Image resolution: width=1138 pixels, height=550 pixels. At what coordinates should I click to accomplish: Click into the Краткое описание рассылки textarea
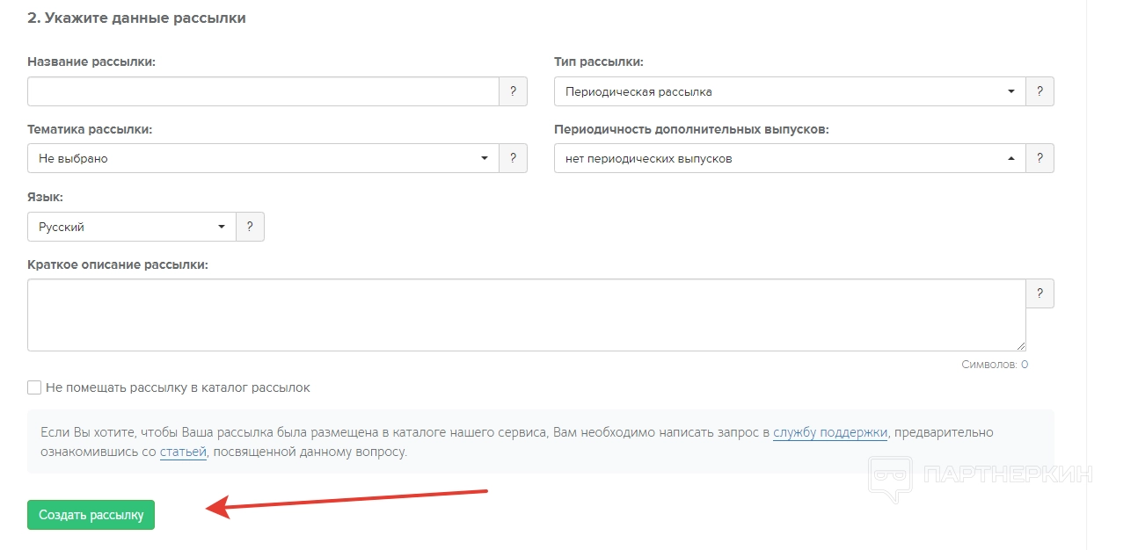click(x=526, y=315)
